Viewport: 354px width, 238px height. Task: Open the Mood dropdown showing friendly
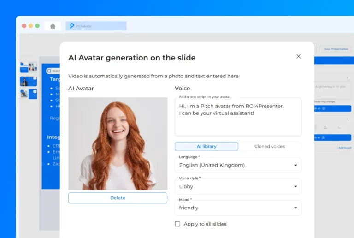238,208
